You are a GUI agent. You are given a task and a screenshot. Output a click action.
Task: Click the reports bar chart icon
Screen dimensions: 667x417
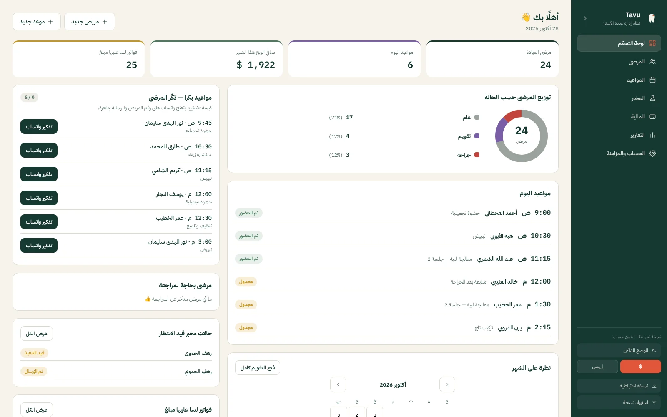(652, 135)
